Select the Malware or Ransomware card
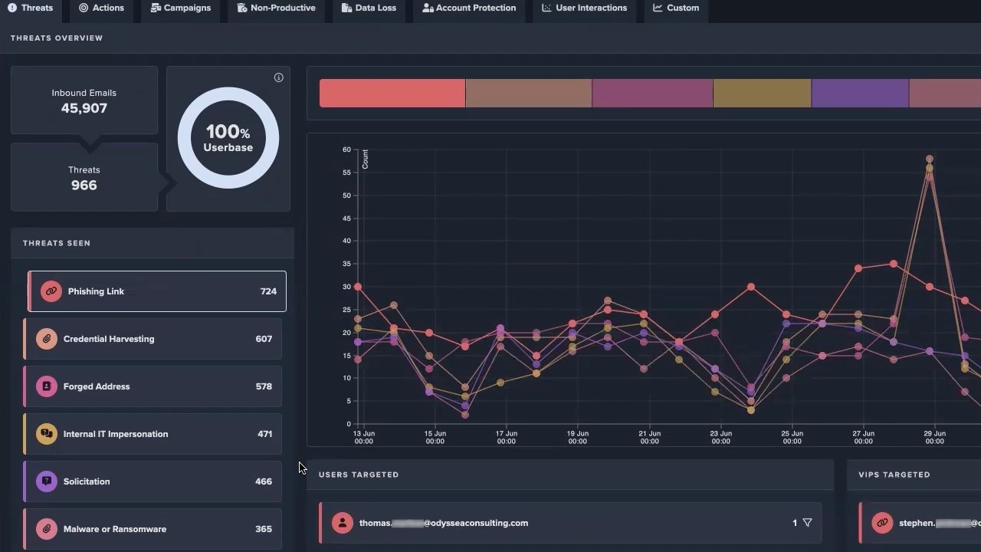 [153, 529]
